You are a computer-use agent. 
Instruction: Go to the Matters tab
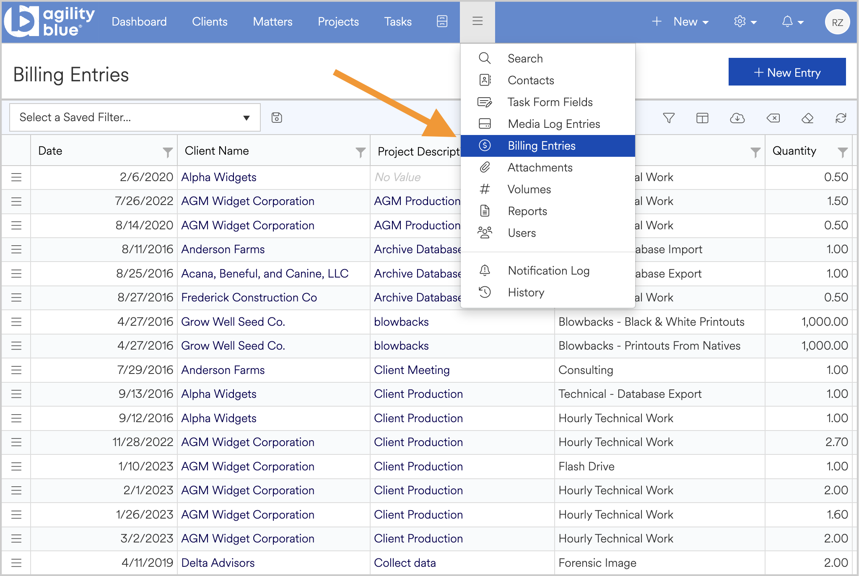coord(272,22)
